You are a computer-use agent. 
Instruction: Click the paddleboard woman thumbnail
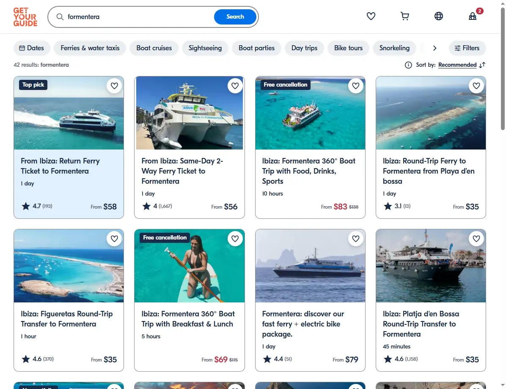click(x=190, y=266)
